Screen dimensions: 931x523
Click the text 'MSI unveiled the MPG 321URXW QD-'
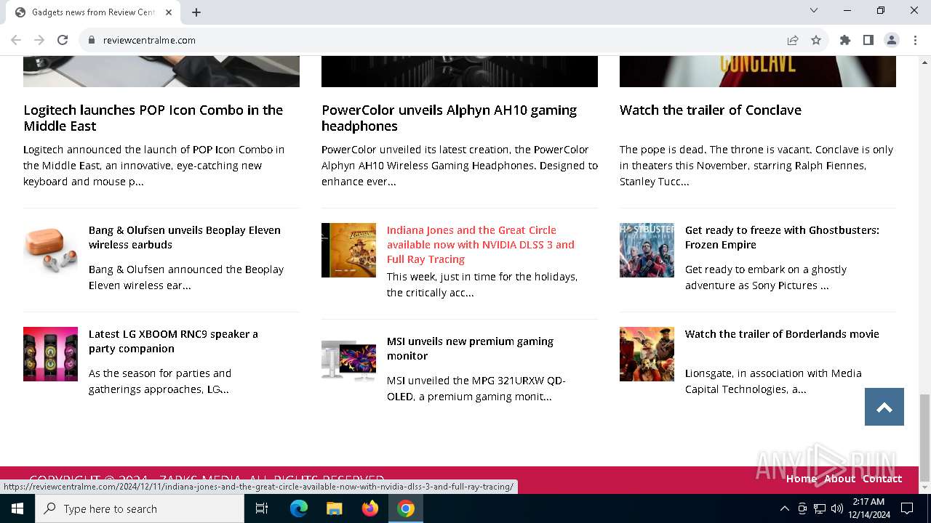coord(476,381)
